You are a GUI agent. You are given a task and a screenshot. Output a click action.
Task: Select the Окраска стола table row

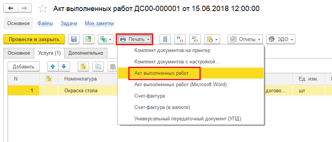point(170,91)
